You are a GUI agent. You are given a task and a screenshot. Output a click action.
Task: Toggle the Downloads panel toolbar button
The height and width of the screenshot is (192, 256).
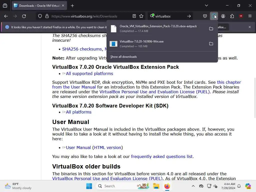[x=214, y=16]
